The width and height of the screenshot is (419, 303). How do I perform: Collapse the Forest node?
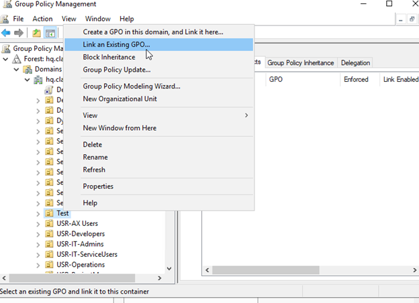point(5,59)
